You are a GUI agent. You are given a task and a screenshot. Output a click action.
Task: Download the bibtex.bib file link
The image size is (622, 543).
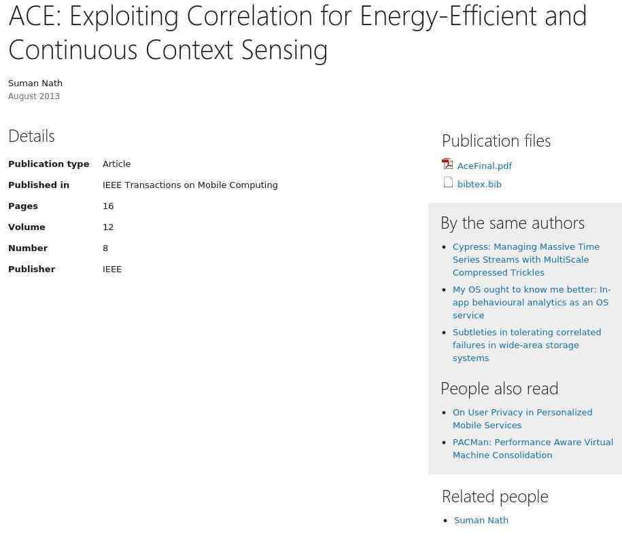479,185
